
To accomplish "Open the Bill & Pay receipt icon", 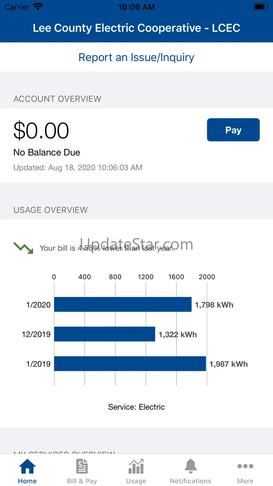I will (82, 466).
